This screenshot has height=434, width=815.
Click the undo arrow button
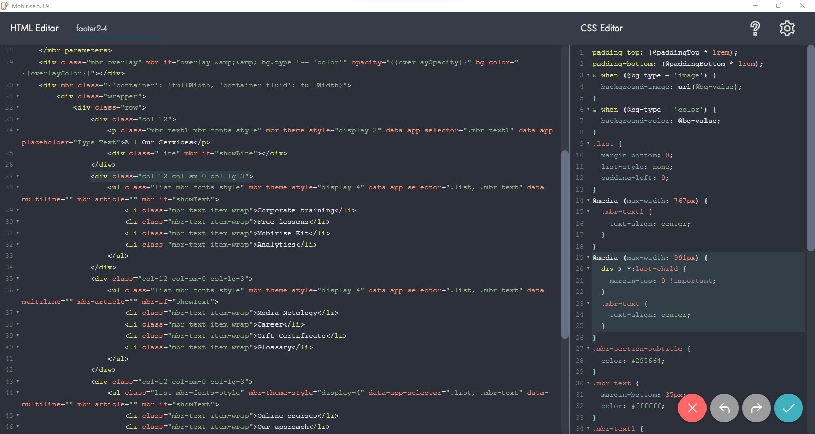tap(724, 408)
